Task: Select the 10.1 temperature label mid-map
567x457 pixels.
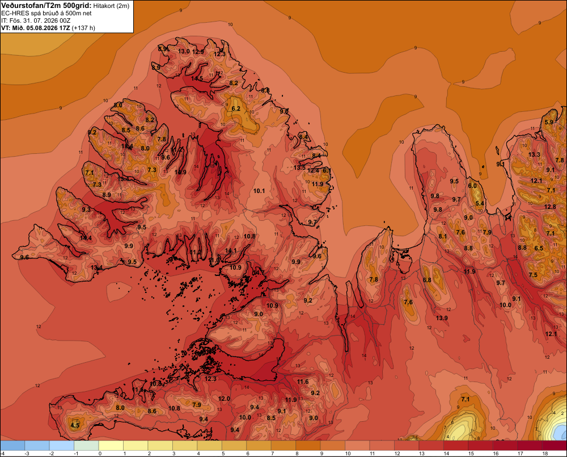Action: coord(259,191)
